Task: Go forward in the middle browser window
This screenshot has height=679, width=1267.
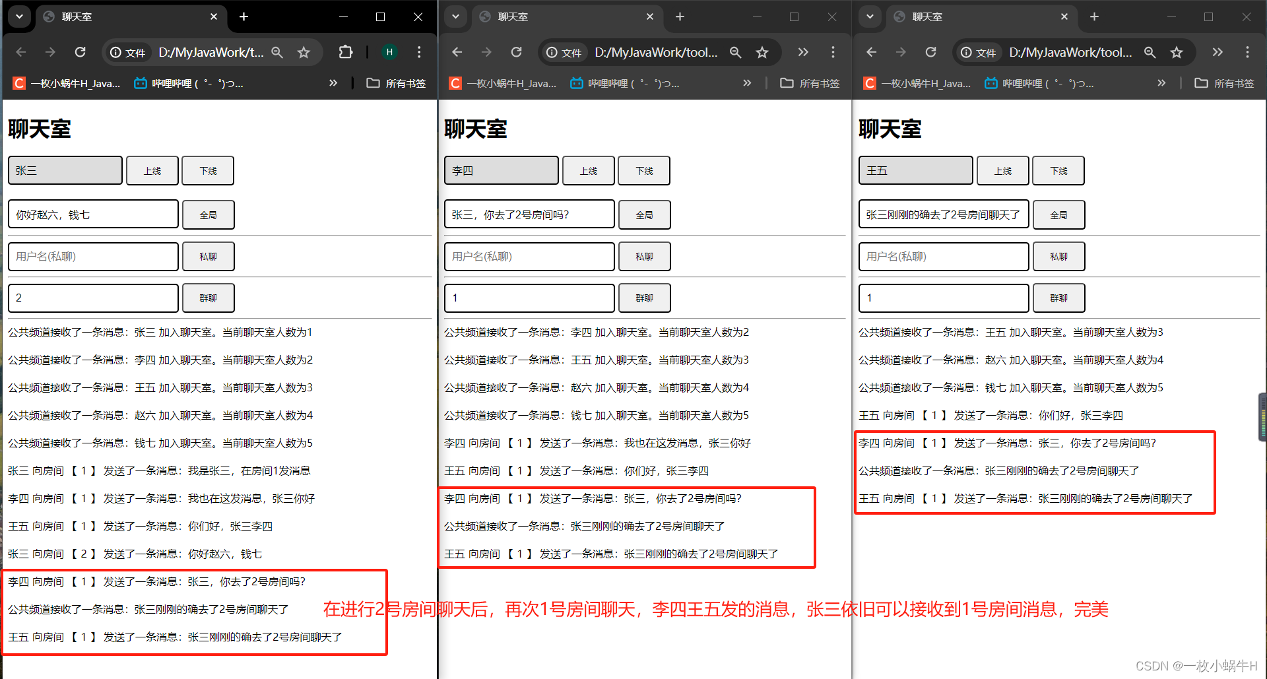Action: pos(486,52)
